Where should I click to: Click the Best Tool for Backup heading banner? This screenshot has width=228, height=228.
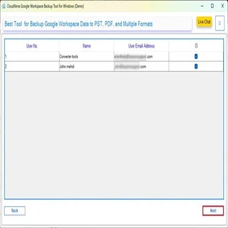(x=97, y=24)
